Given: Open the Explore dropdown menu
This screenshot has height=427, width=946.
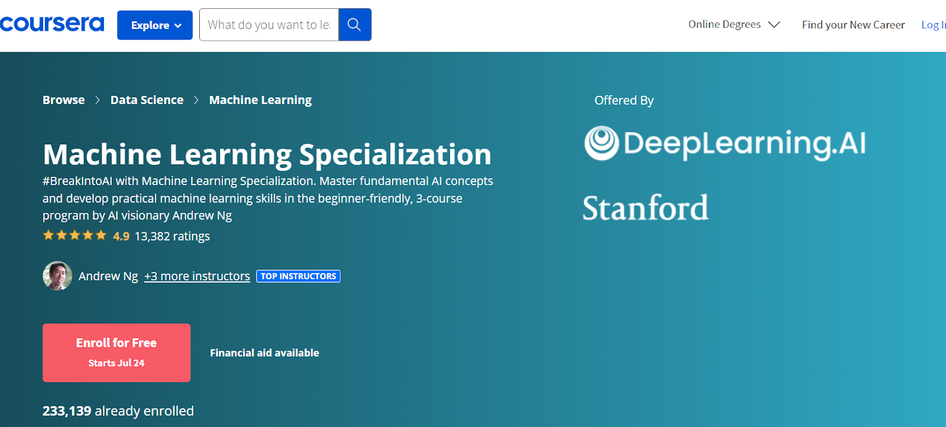Looking at the screenshot, I should click(155, 25).
